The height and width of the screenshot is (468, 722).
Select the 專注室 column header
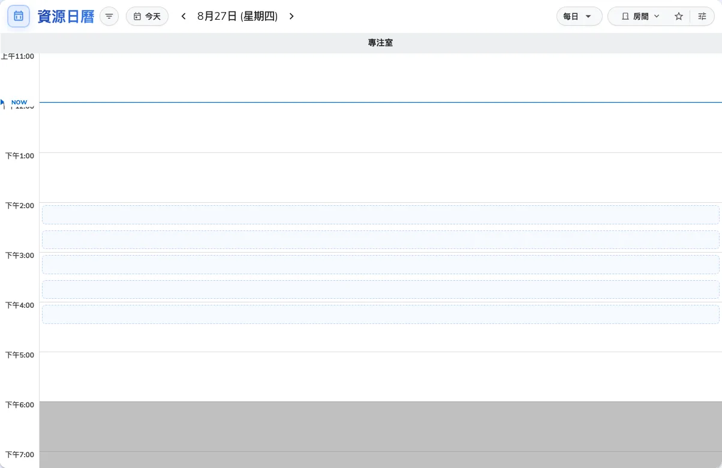coord(380,43)
